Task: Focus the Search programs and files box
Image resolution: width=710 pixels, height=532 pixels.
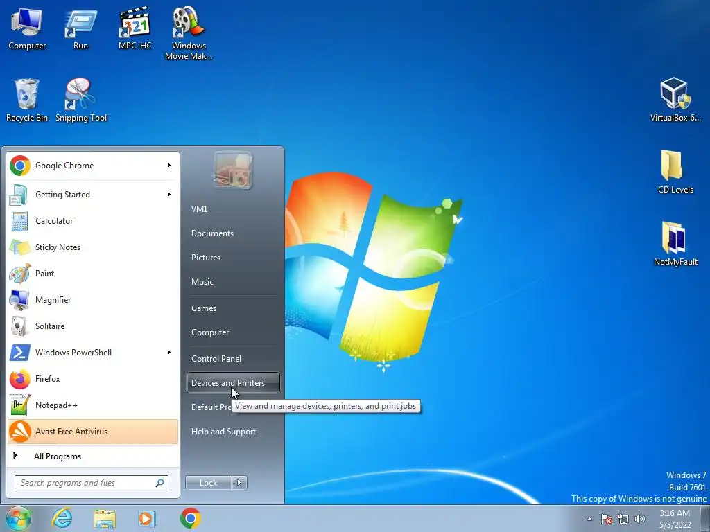Action: pyautogui.click(x=91, y=483)
